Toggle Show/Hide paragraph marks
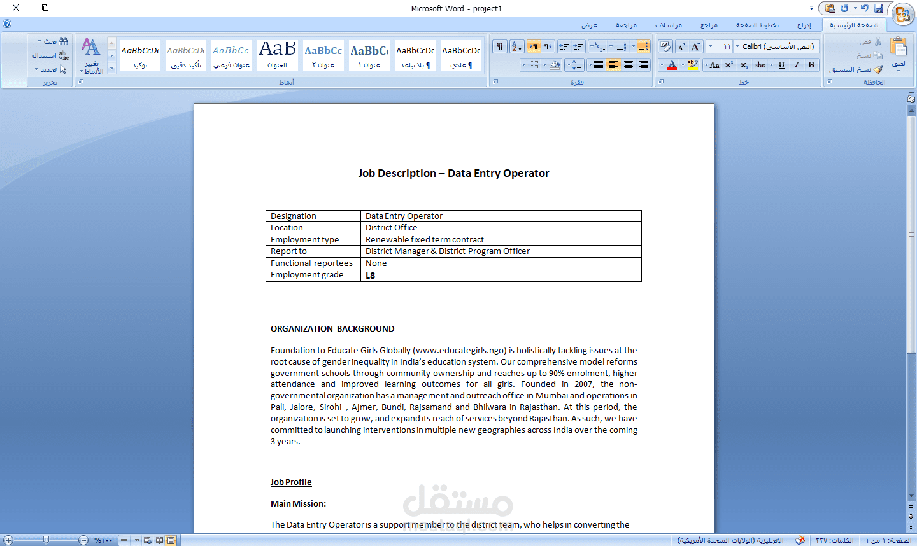 pos(500,46)
